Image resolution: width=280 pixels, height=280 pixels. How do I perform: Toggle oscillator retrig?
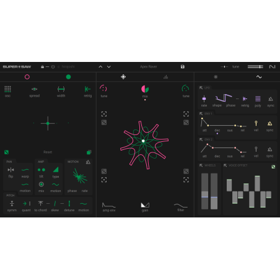[x=87, y=89]
